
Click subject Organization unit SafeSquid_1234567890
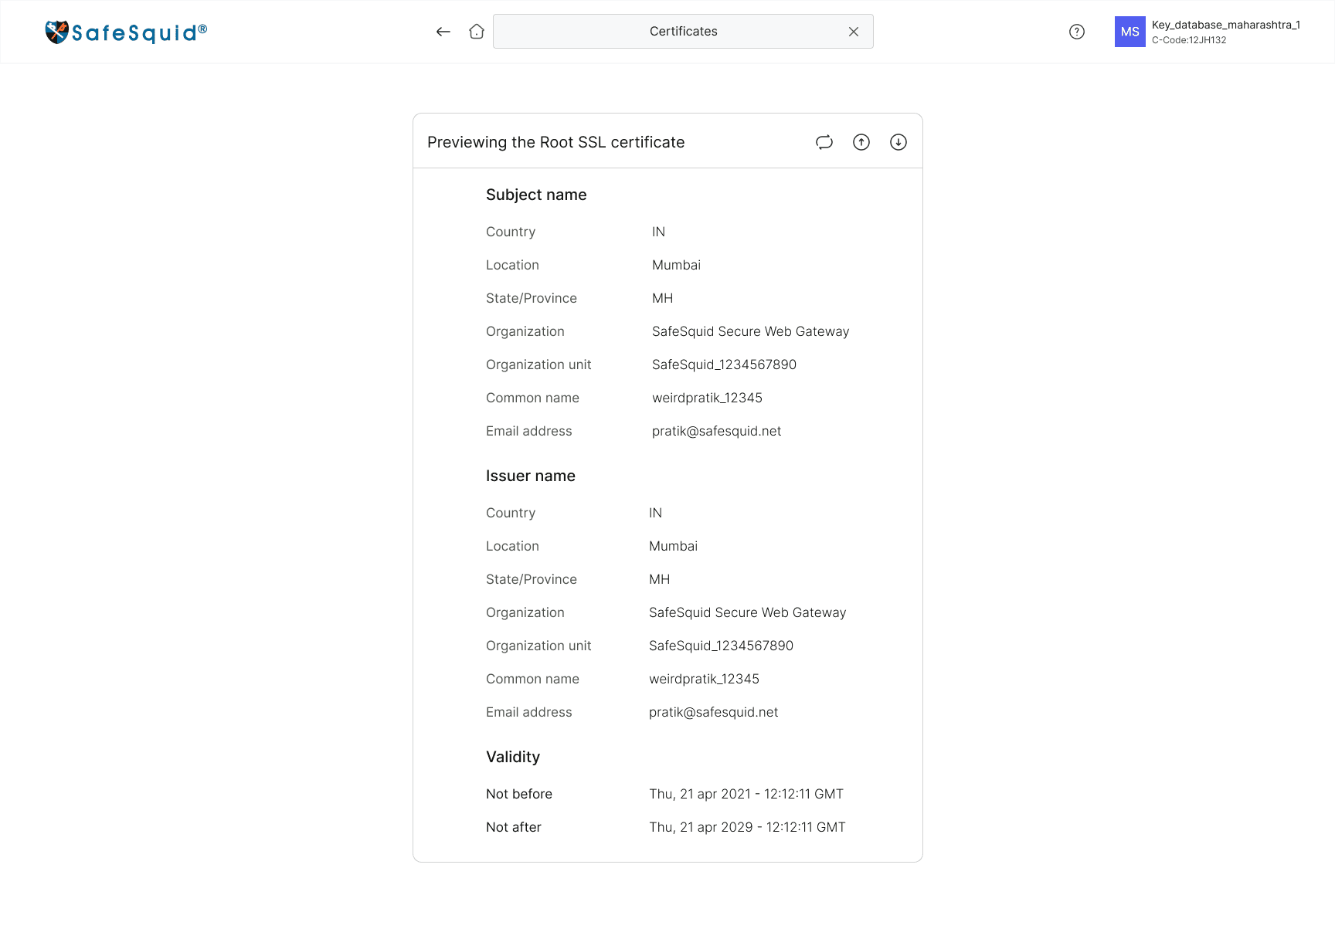pos(724,364)
